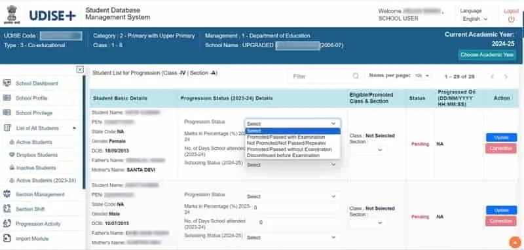This screenshot has width=524, height=250.
Task: Click the Active Students (2023-24) icon
Action: click(12, 180)
